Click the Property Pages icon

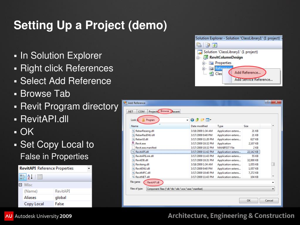(40, 177)
